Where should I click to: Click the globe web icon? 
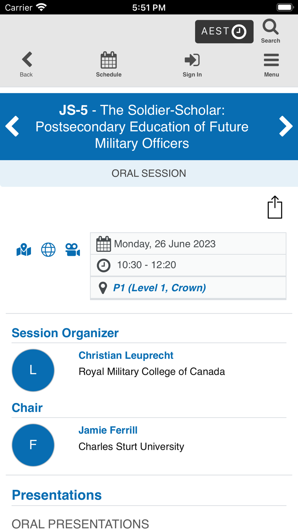coord(48,250)
